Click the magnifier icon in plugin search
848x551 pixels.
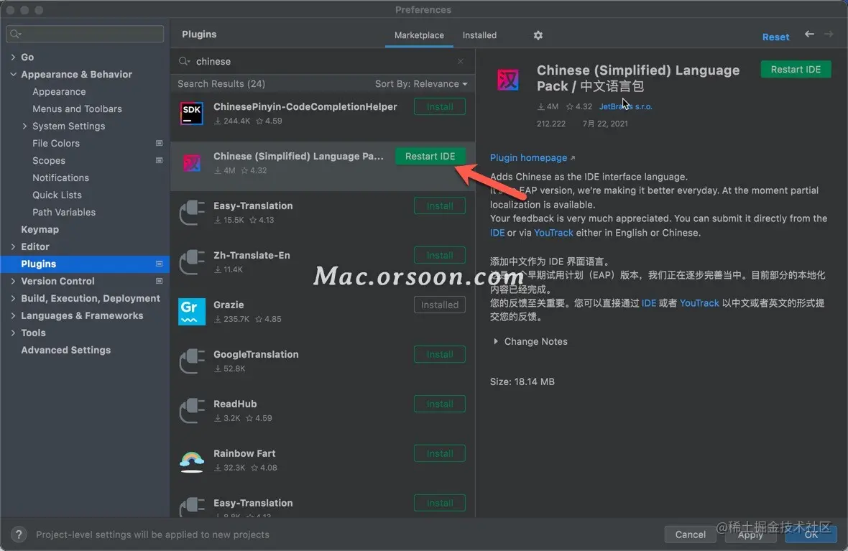point(185,61)
